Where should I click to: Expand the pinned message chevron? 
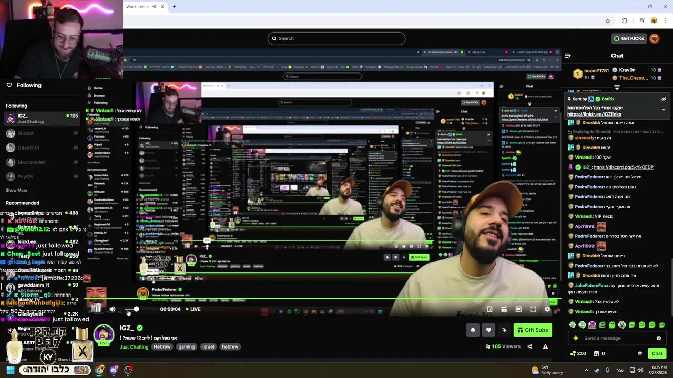coord(664,110)
